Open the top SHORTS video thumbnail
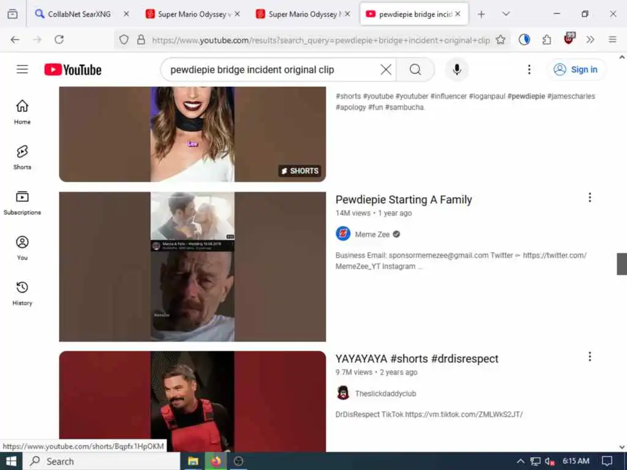Image resolution: width=627 pixels, height=470 pixels. click(x=192, y=134)
